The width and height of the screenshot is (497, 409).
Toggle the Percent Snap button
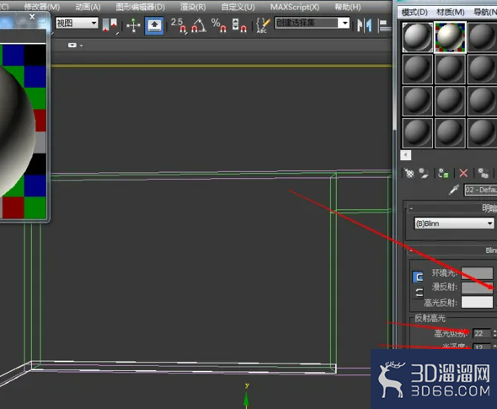[x=219, y=24]
